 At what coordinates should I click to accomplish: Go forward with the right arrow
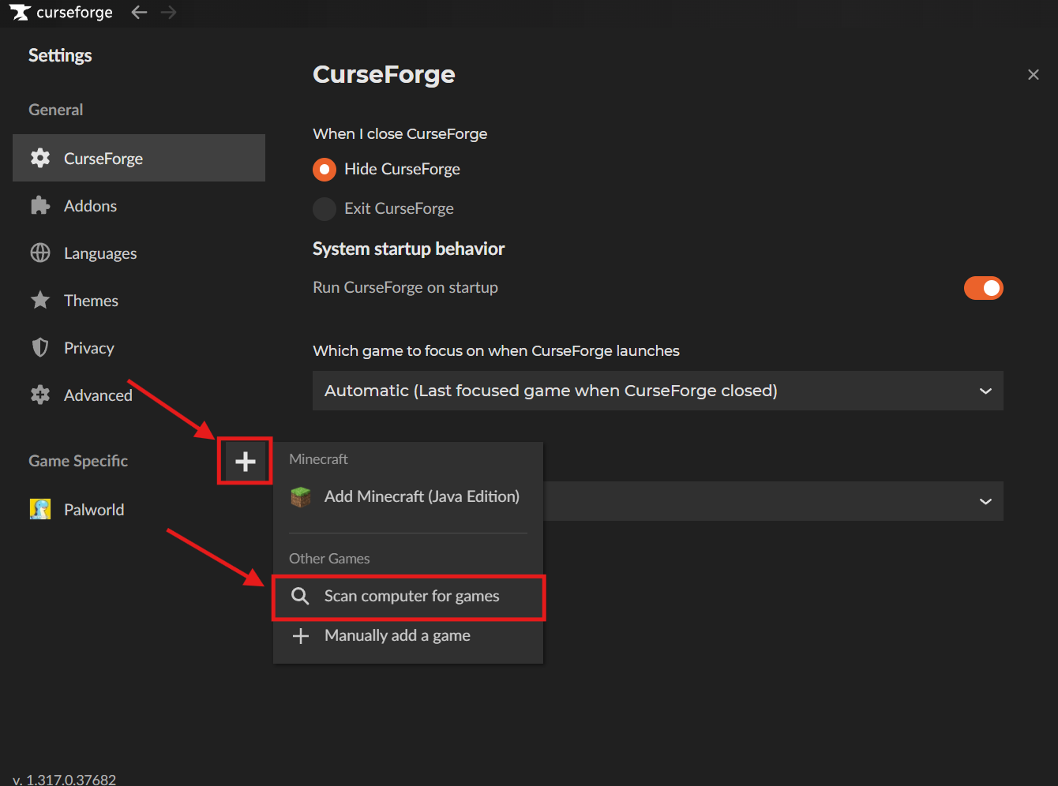click(168, 12)
